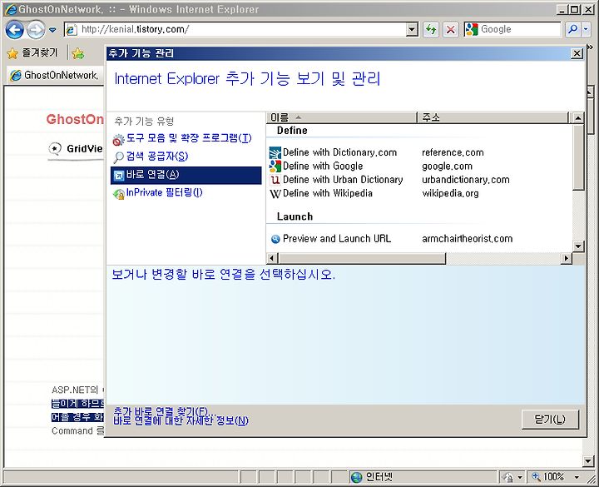Click the list scroll down arrow
Viewport: 599px width, 487px height.
[x=578, y=246]
